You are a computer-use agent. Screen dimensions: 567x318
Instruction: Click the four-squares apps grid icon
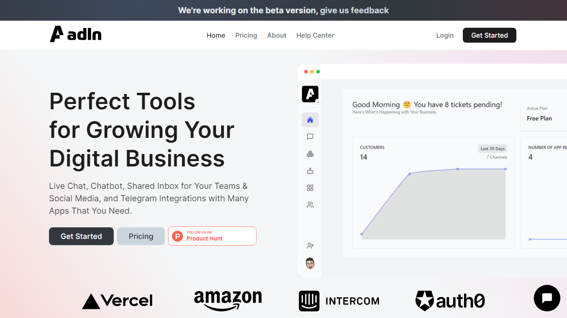[x=310, y=188]
